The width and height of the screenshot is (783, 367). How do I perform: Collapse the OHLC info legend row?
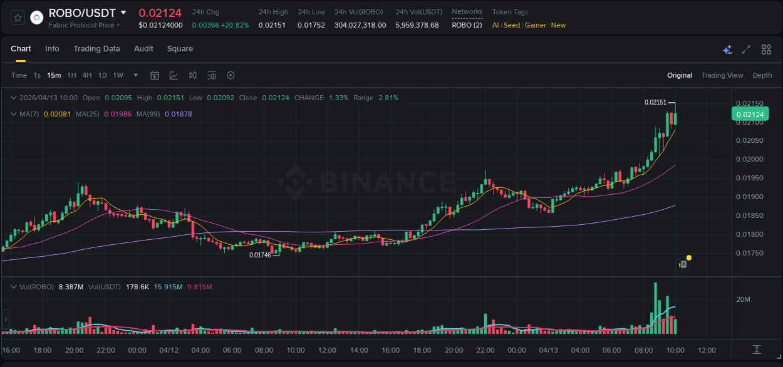14,98
